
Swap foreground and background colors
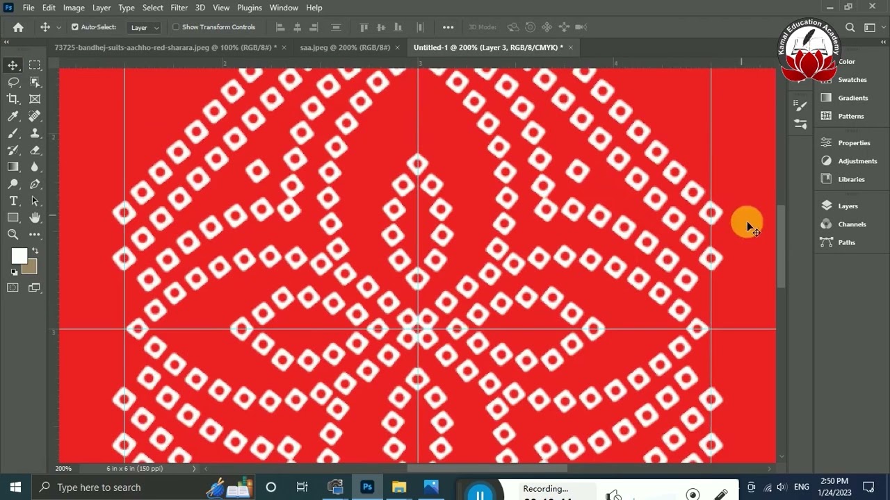pyautogui.click(x=35, y=251)
